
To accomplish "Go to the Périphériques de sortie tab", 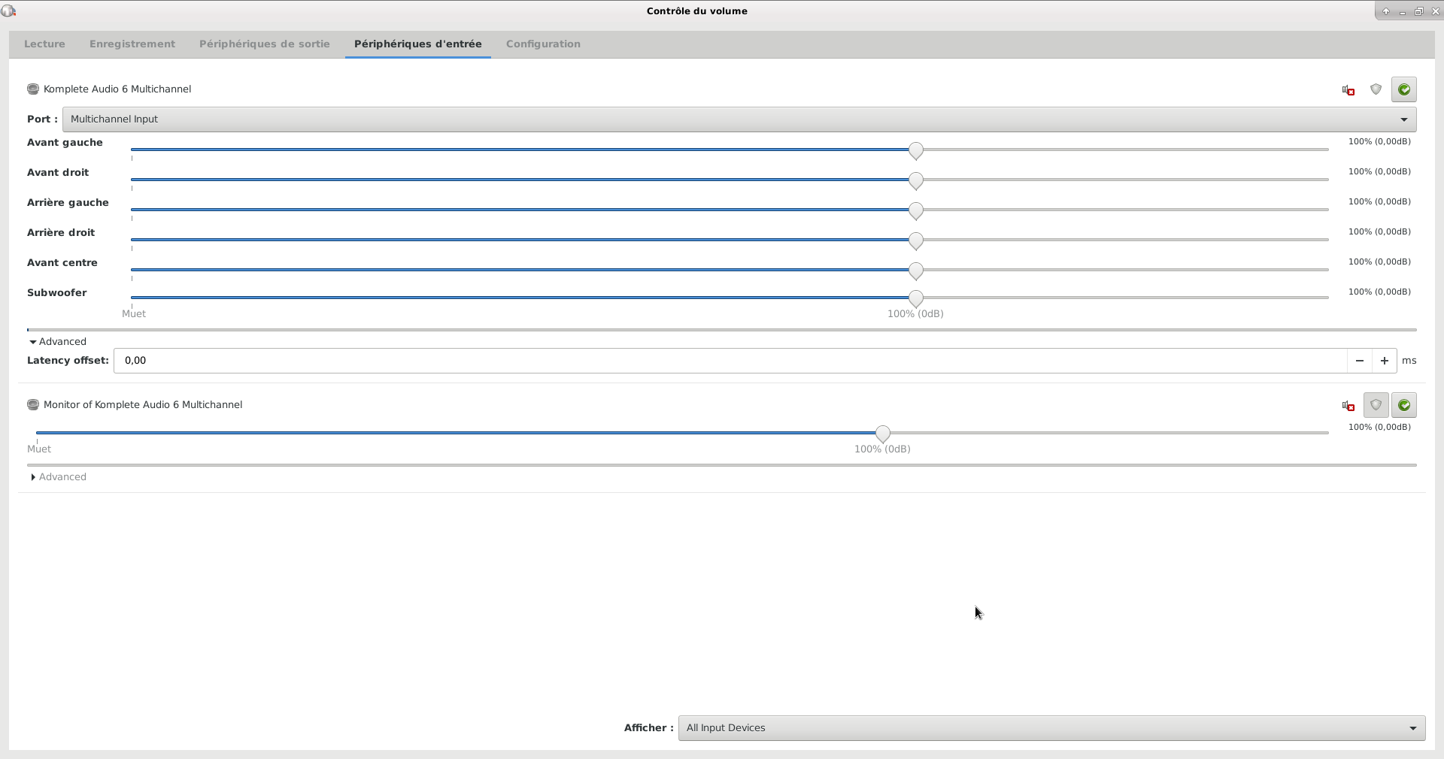I will point(265,44).
